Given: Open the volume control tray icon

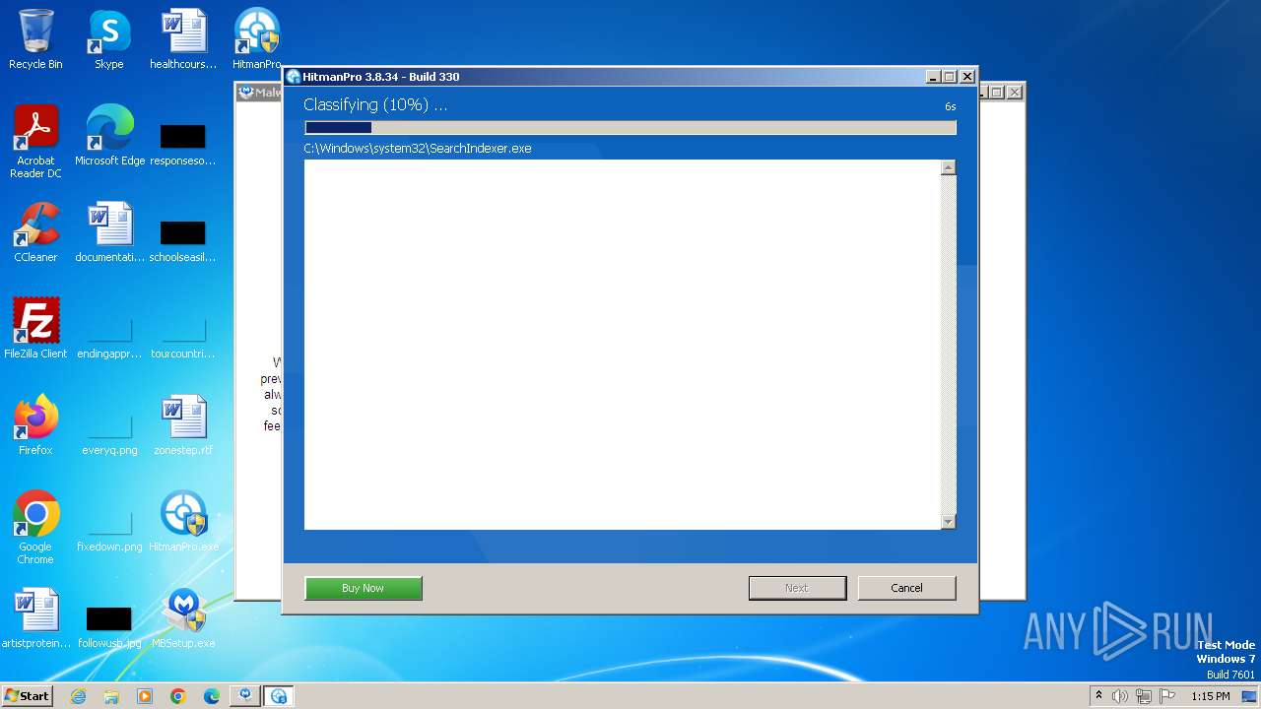Looking at the screenshot, I should pyautogui.click(x=1120, y=696).
